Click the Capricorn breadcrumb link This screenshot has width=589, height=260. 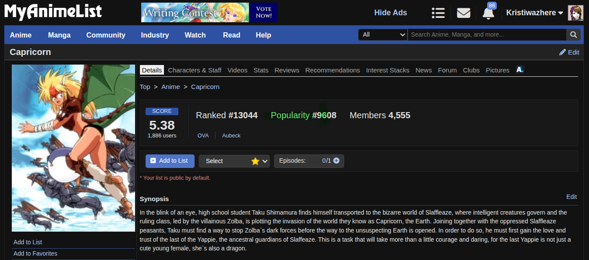[x=205, y=86]
